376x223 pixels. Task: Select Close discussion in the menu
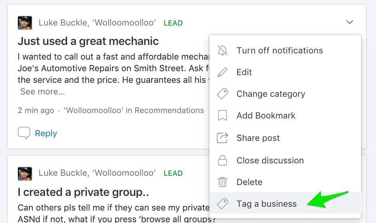tap(285, 160)
